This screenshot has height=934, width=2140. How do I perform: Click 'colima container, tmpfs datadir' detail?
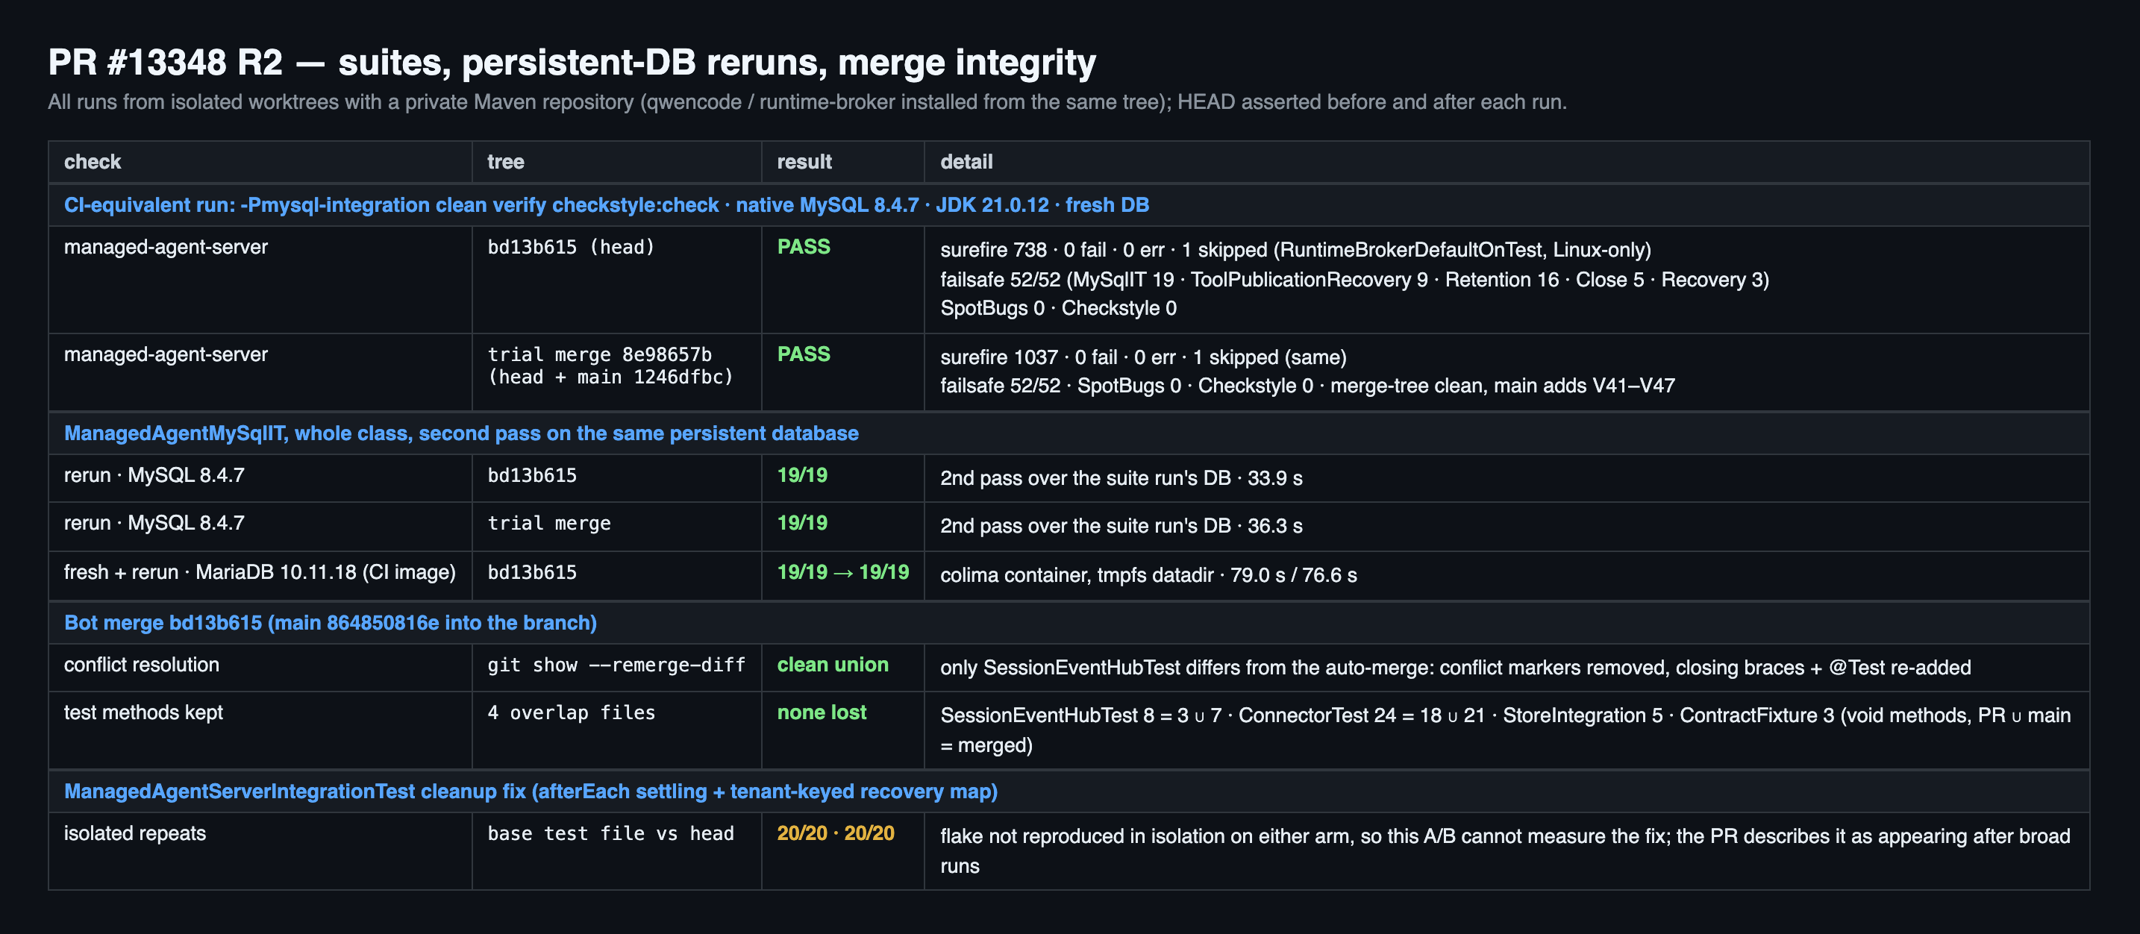click(1148, 575)
